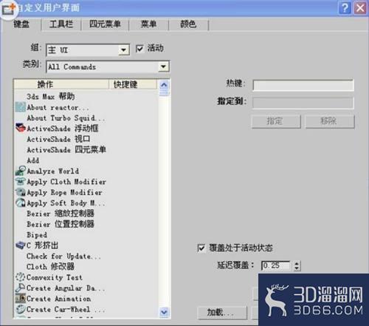Click the Apply Soft Body icon
This screenshot has height=326, width=369.
click(21, 203)
